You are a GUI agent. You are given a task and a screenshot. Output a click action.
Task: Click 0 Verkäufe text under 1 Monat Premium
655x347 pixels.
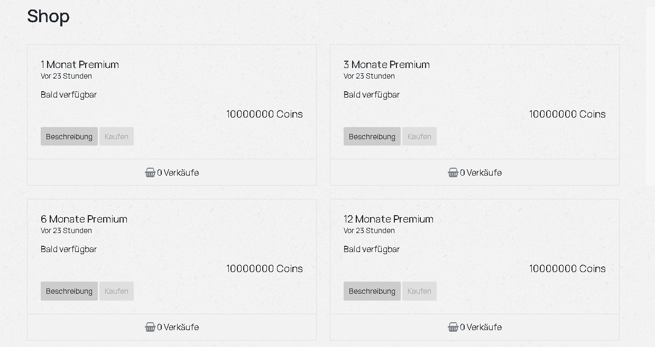click(178, 172)
